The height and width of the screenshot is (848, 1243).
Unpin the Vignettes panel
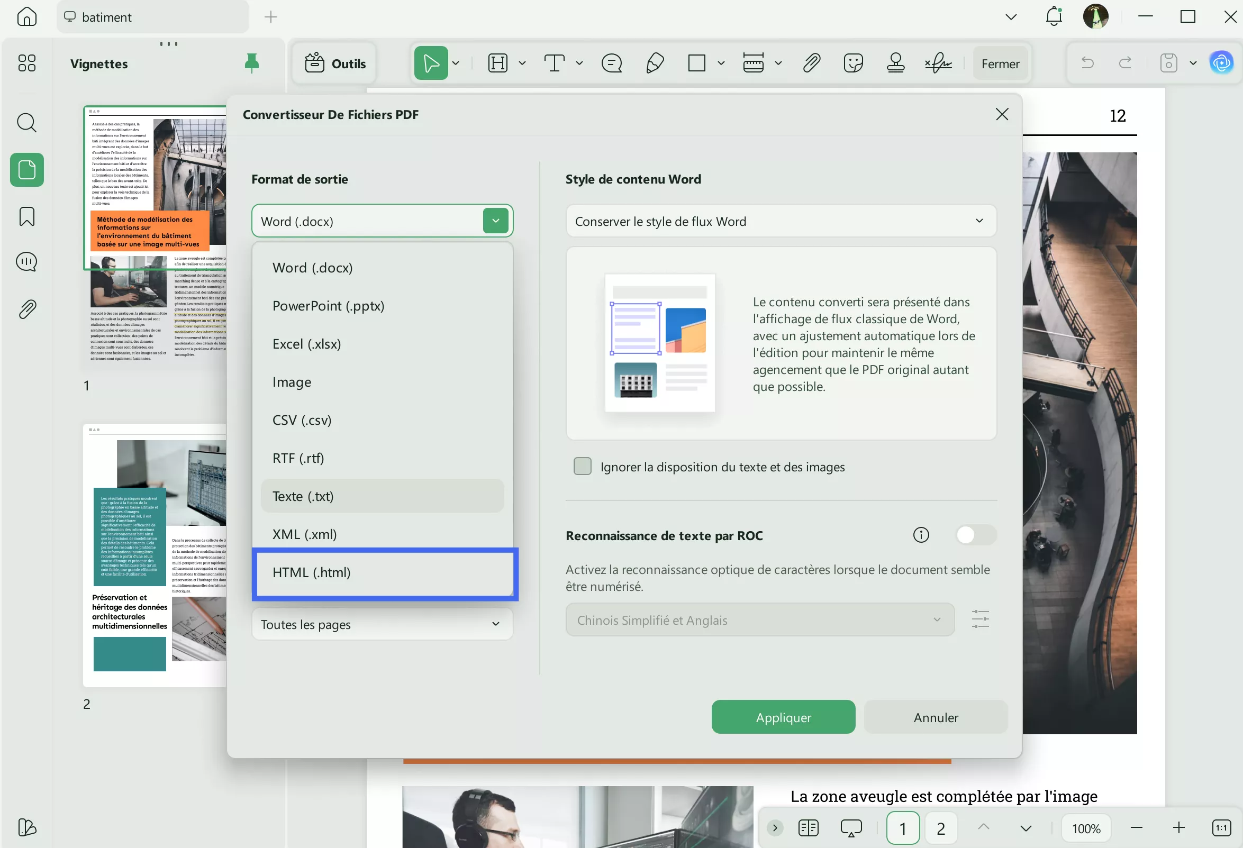point(251,62)
